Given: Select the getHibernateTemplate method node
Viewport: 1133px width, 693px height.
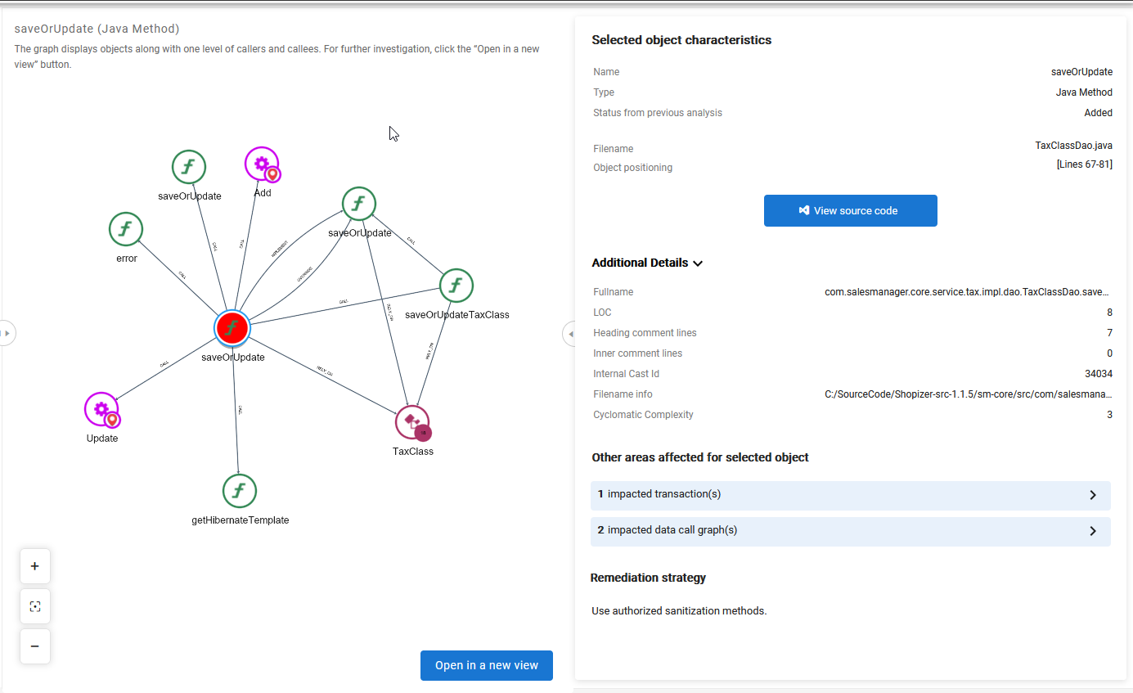Looking at the screenshot, I should click(x=239, y=491).
